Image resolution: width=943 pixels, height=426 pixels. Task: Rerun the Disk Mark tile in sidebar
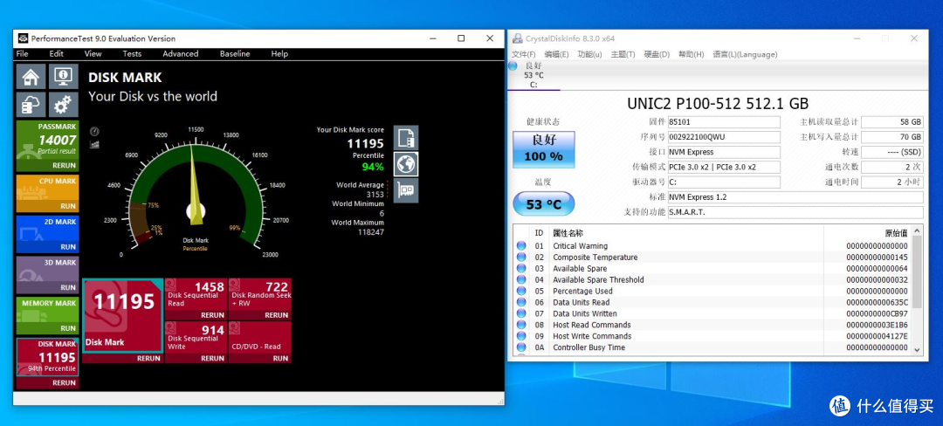[64, 382]
